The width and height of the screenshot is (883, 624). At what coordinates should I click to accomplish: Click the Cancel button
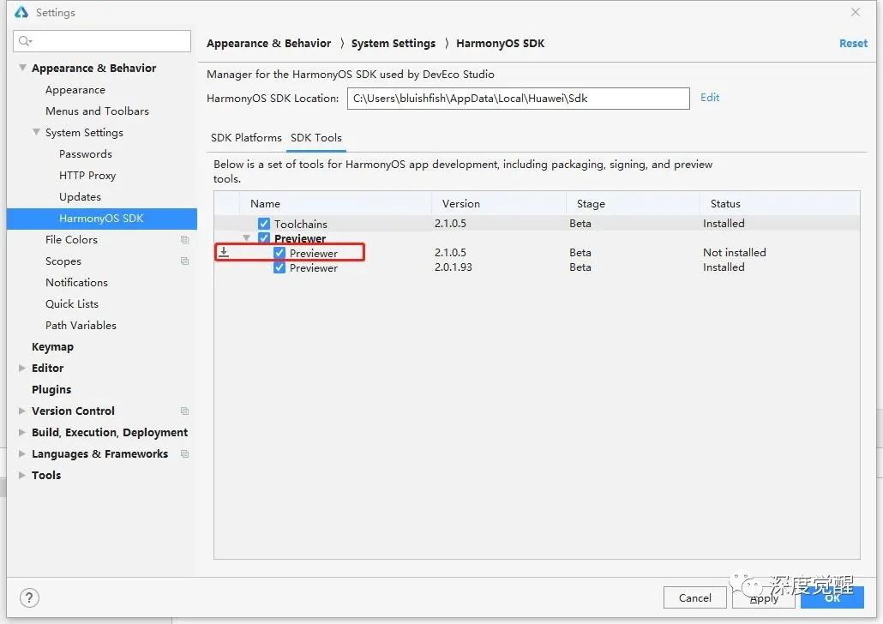[x=695, y=597]
